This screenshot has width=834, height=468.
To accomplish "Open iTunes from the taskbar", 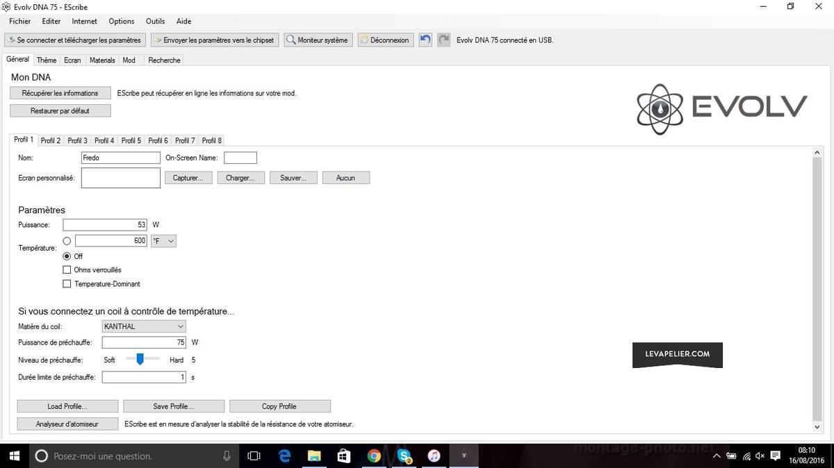I will click(x=434, y=456).
